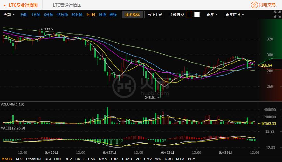
Task: Switch to 日线 daily timeframe
Action: (102, 15)
